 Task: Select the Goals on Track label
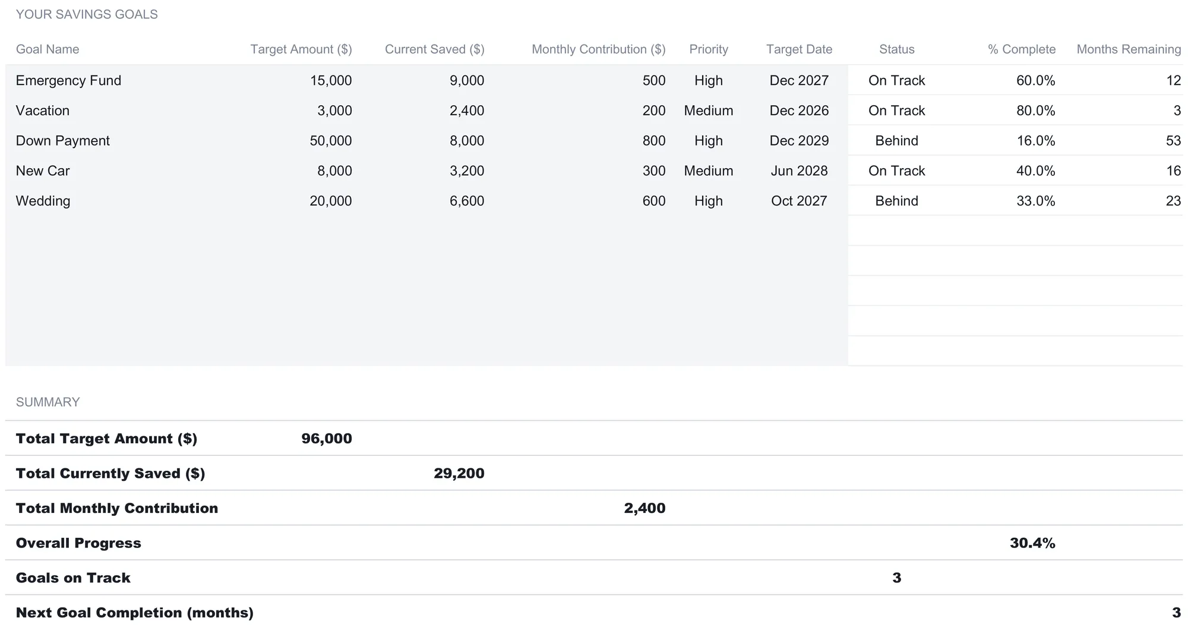tap(73, 578)
